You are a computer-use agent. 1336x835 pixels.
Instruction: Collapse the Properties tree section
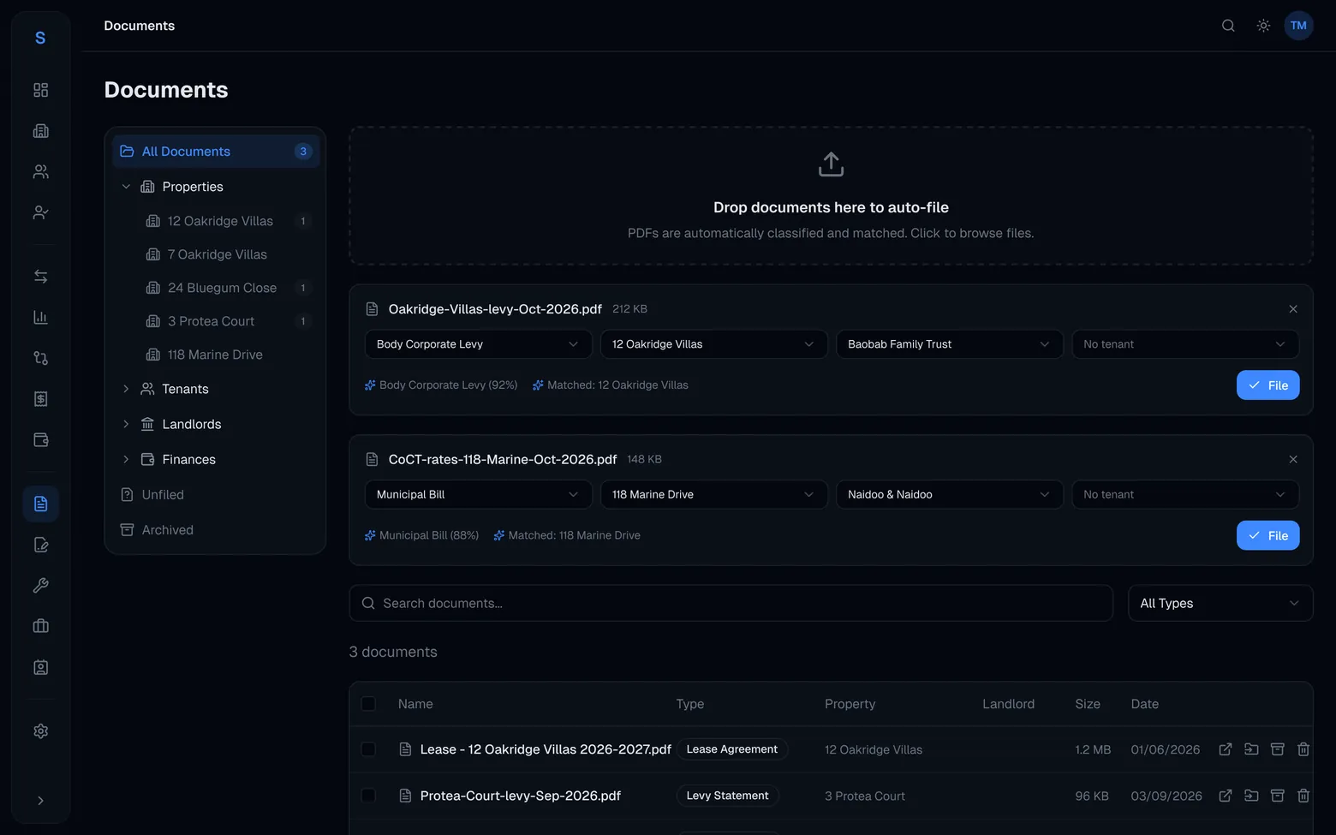[x=126, y=187]
